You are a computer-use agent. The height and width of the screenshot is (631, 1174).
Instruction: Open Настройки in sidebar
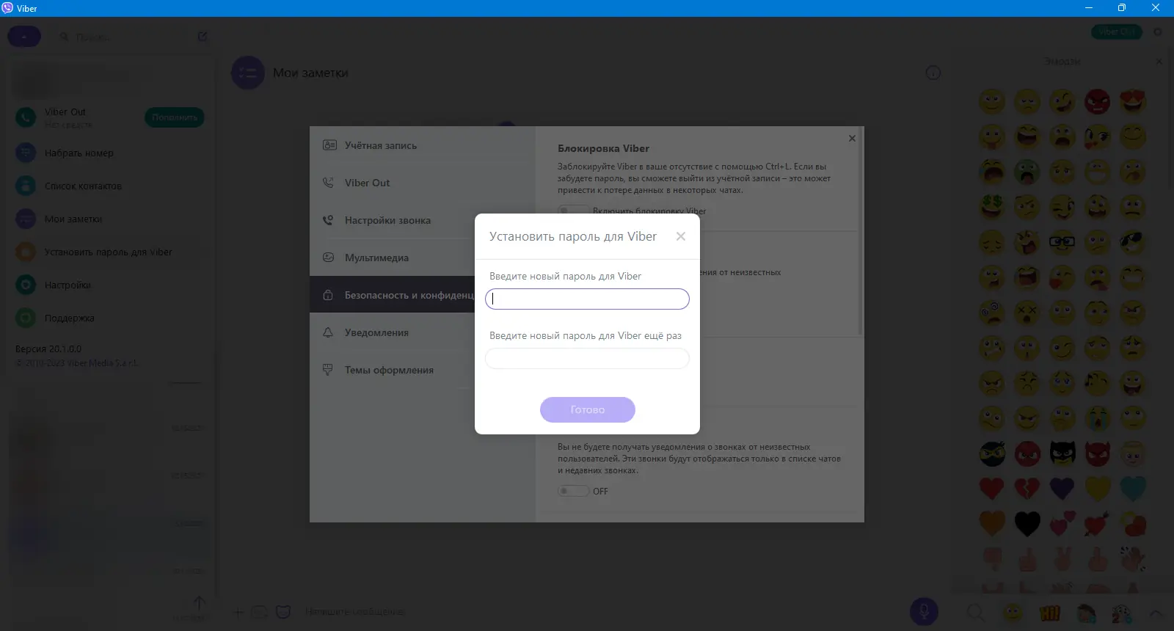(68, 285)
